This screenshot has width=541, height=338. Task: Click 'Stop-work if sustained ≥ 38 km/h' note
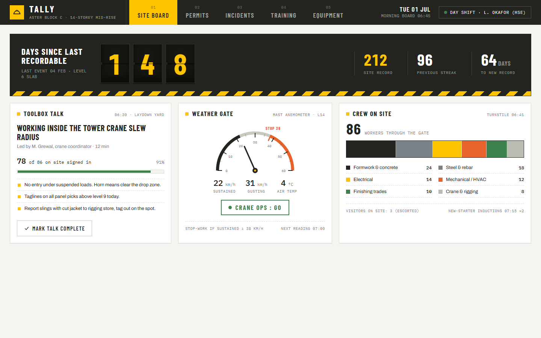click(x=224, y=229)
